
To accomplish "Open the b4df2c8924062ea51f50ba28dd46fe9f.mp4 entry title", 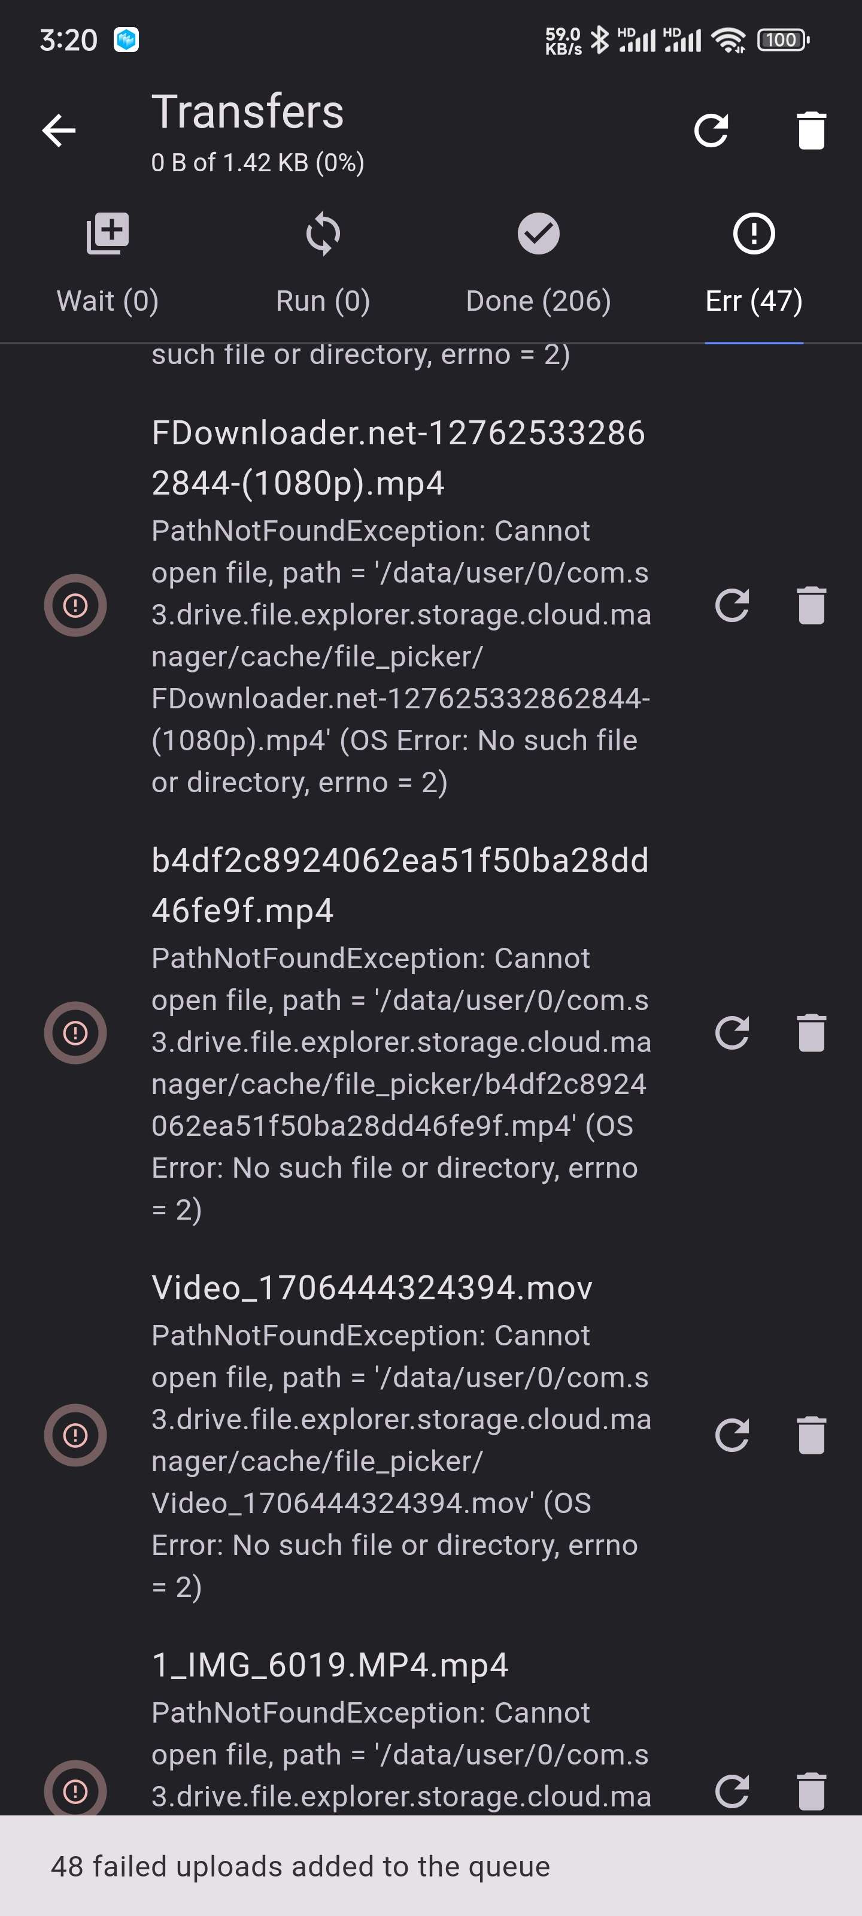I will pos(400,885).
